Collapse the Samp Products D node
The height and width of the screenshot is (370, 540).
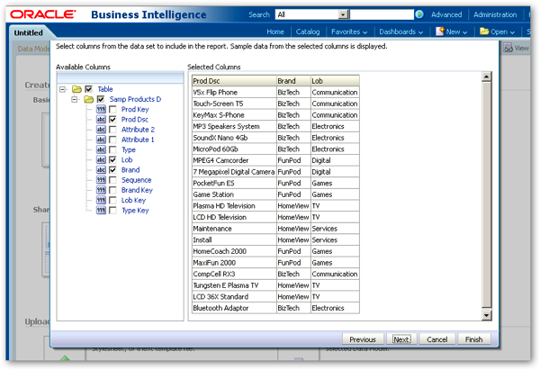click(x=75, y=99)
